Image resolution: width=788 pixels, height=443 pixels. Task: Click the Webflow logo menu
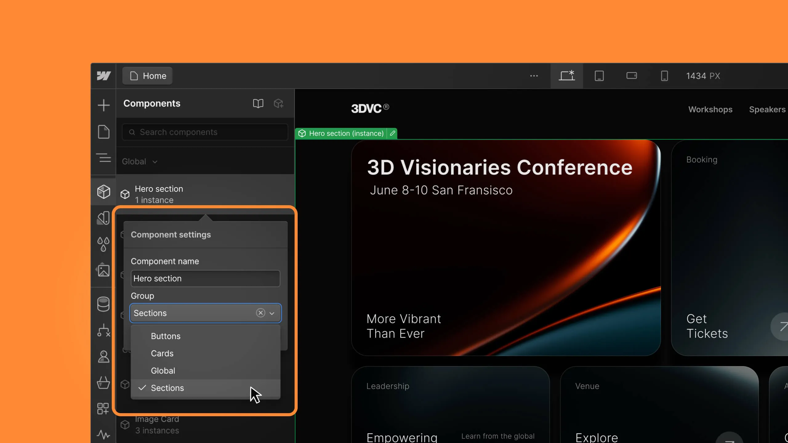coord(103,76)
